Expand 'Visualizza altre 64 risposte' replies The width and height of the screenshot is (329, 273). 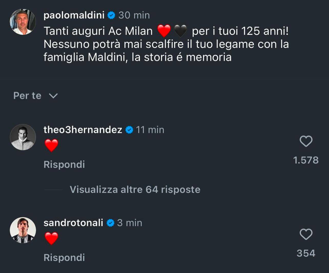pyautogui.click(x=135, y=190)
